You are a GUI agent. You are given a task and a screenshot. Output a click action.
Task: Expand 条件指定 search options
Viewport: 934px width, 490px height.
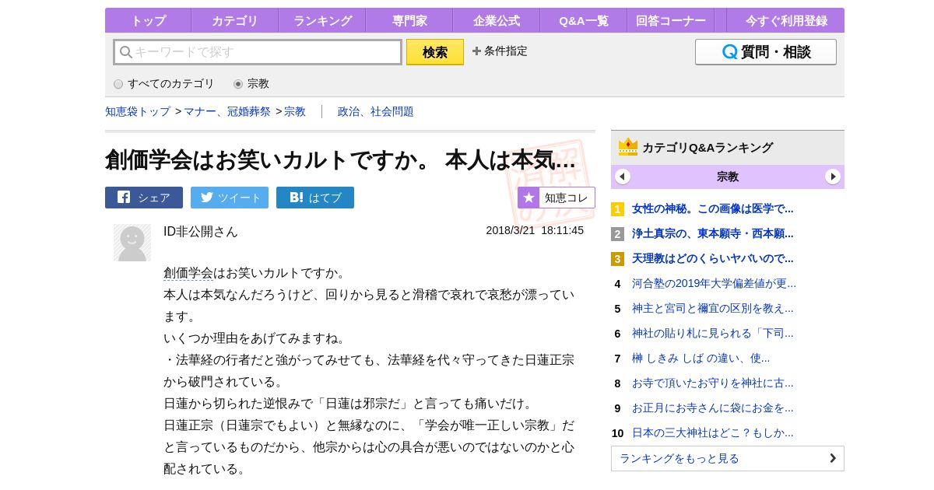point(500,51)
